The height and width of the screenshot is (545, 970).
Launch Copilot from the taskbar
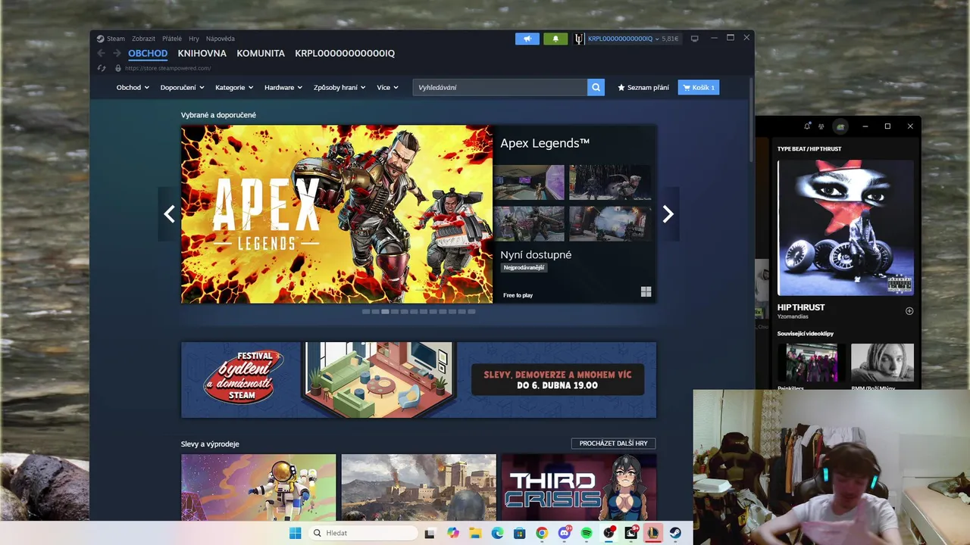click(453, 533)
